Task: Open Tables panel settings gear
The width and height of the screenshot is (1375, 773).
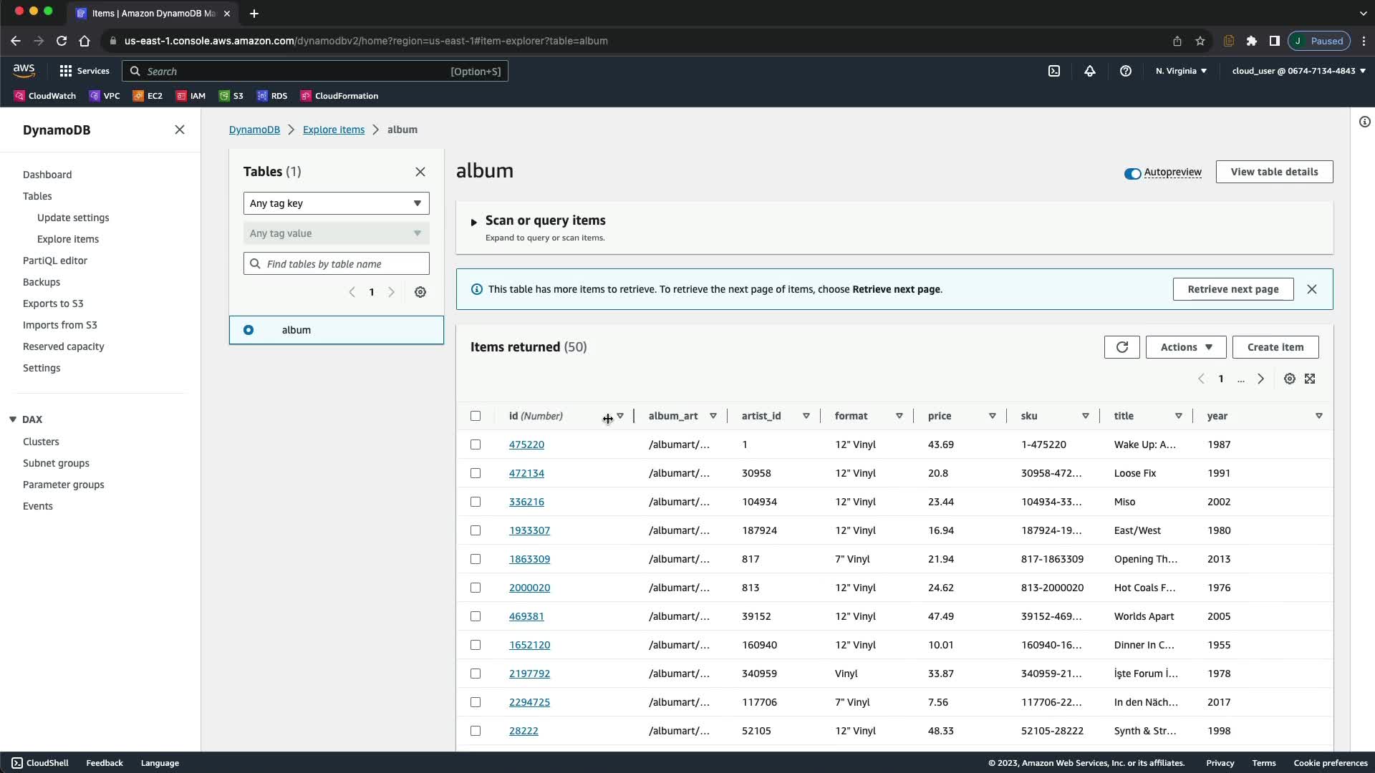Action: tap(420, 292)
